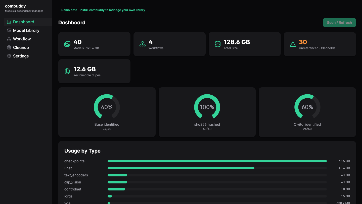Click the hierarchy icon on the 4 Workflows card

tap(143, 44)
